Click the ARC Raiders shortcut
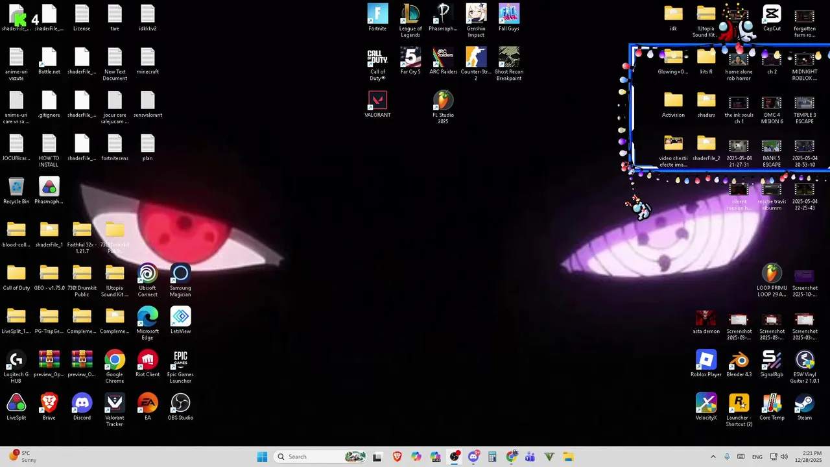Screen dimensions: 830x467 [x=443, y=61]
